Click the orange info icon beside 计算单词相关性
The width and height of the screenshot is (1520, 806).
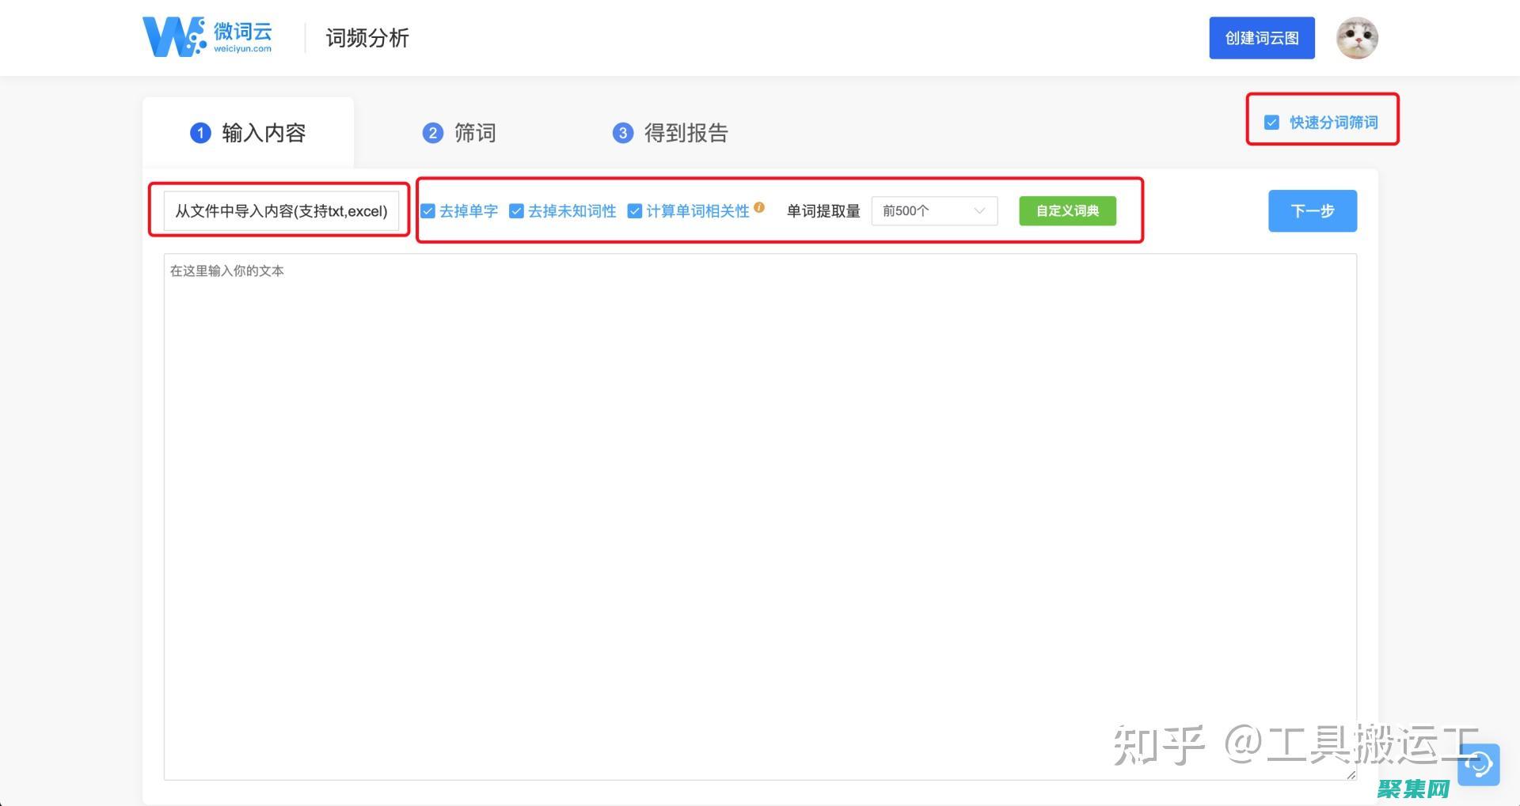[x=759, y=207]
